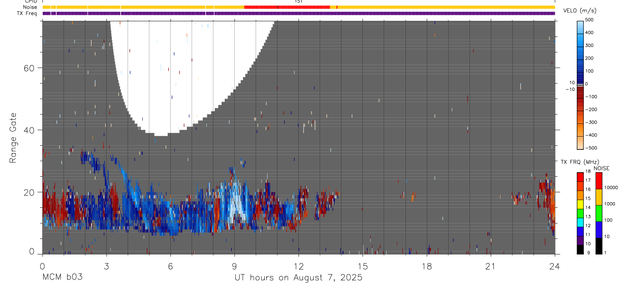Click the '40' tick label on the Range Gate axis
Screen dimensions: 624x288
click(x=30, y=130)
